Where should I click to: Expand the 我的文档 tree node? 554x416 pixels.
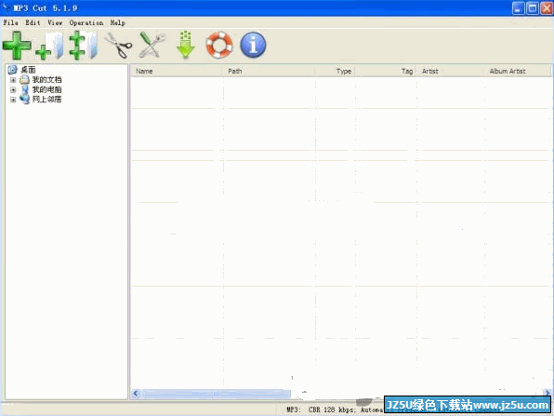click(x=13, y=80)
